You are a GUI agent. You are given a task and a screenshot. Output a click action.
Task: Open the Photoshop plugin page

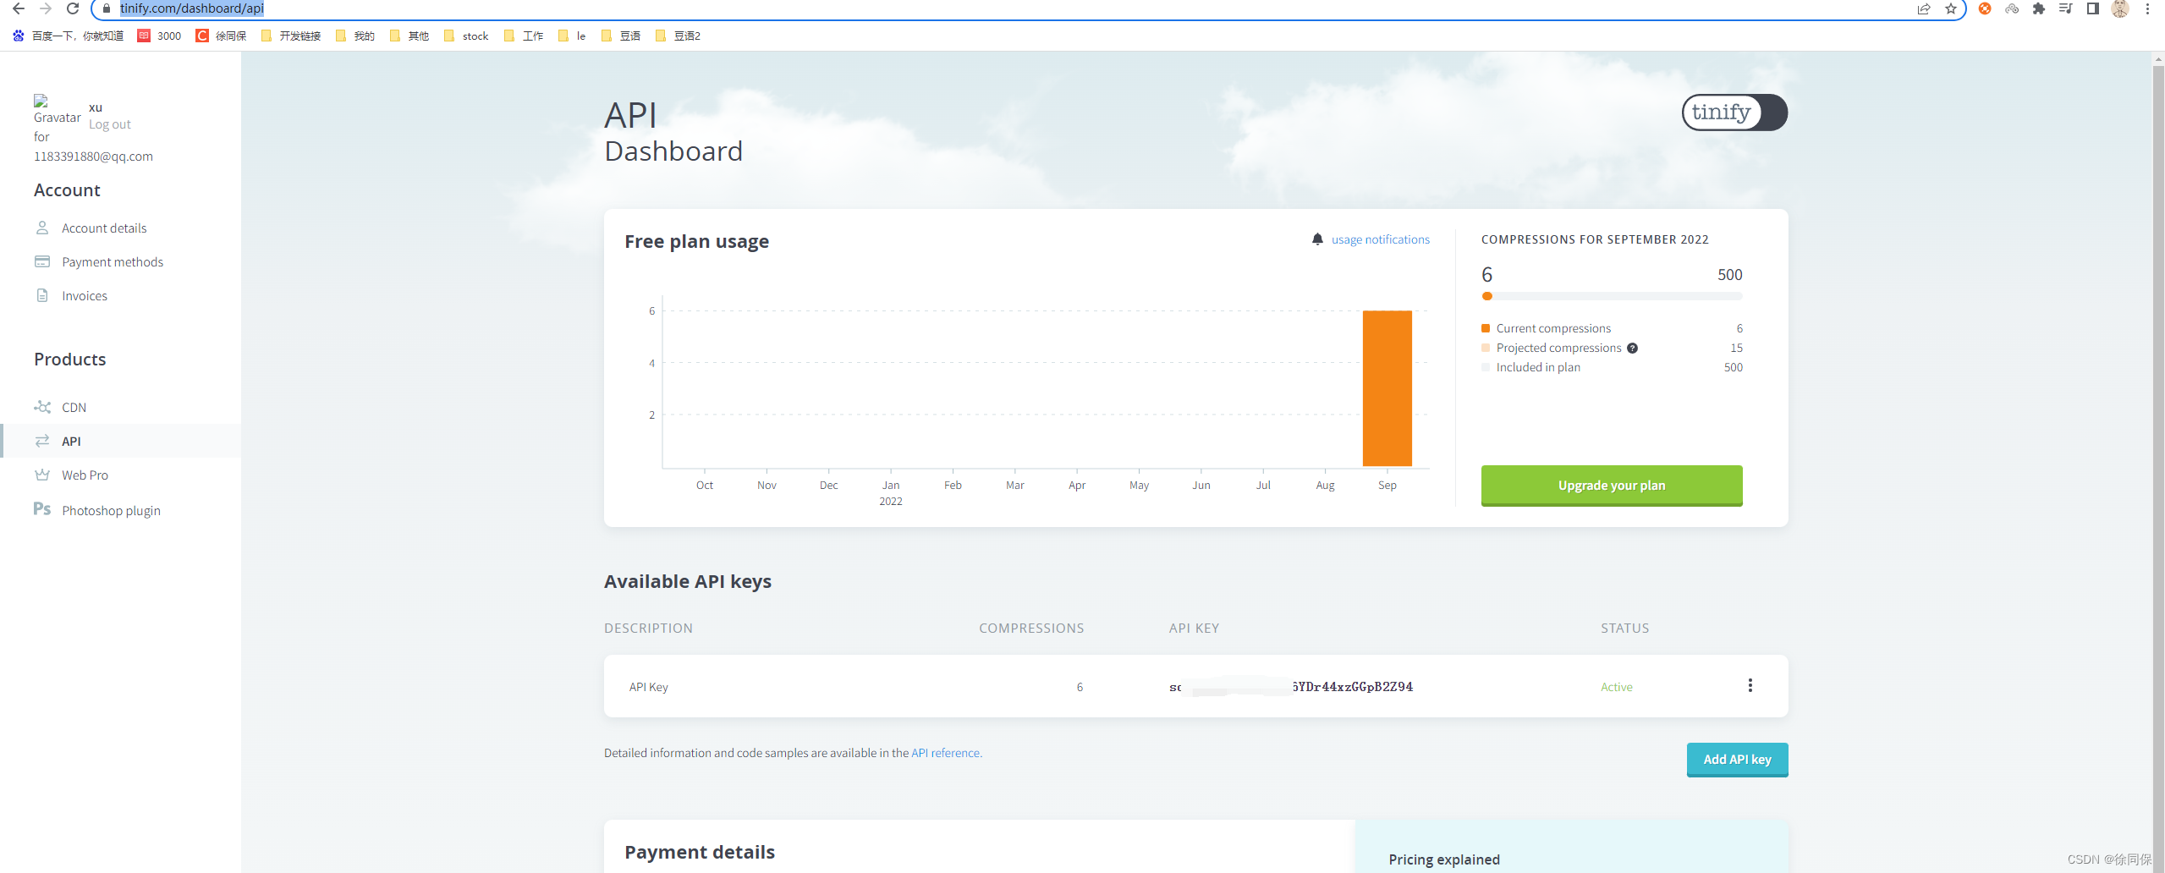(111, 511)
